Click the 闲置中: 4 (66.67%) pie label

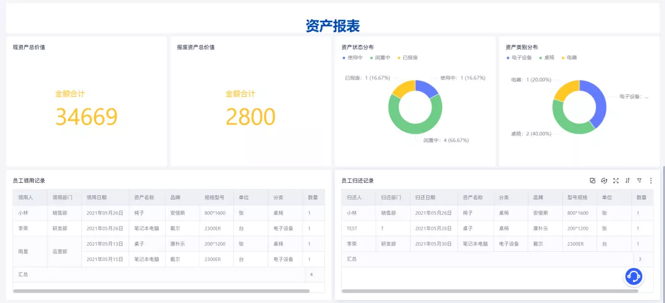click(446, 140)
